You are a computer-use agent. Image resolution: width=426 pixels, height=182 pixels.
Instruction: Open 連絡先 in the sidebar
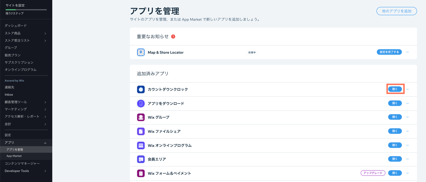coord(9,87)
